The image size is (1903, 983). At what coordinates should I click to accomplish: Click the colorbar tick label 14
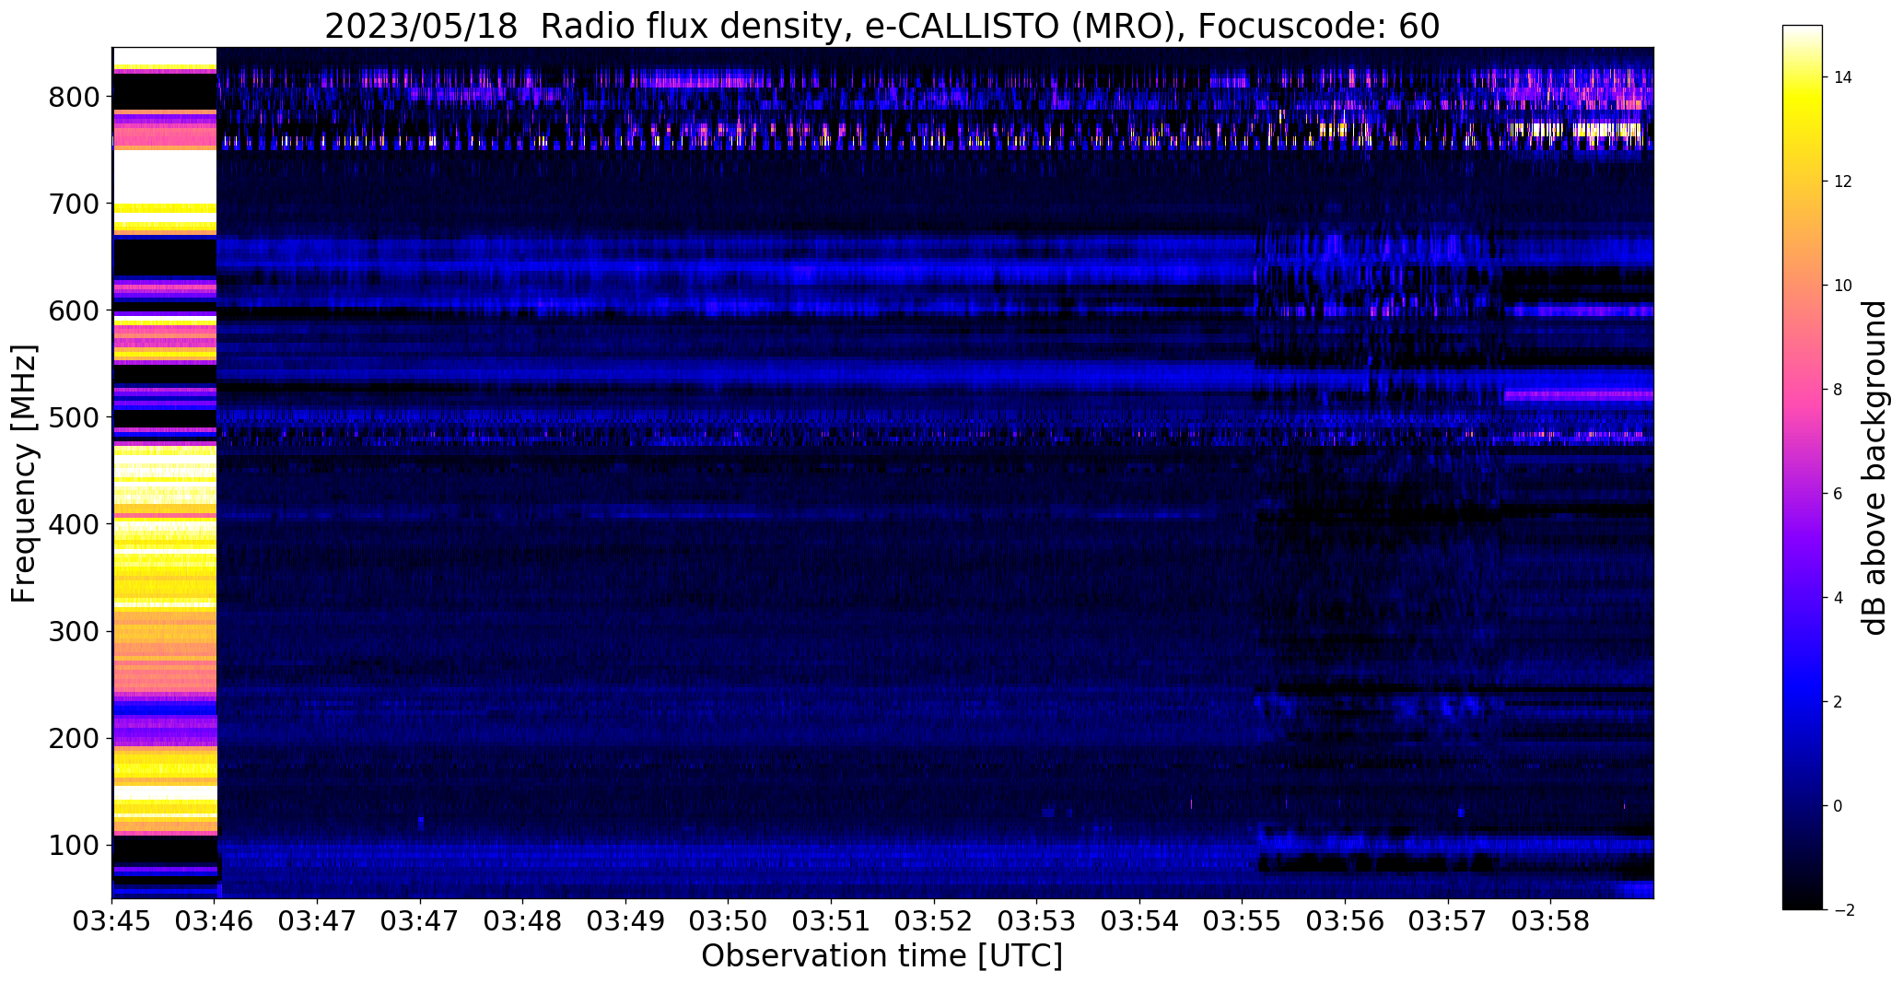pyautogui.click(x=1843, y=77)
